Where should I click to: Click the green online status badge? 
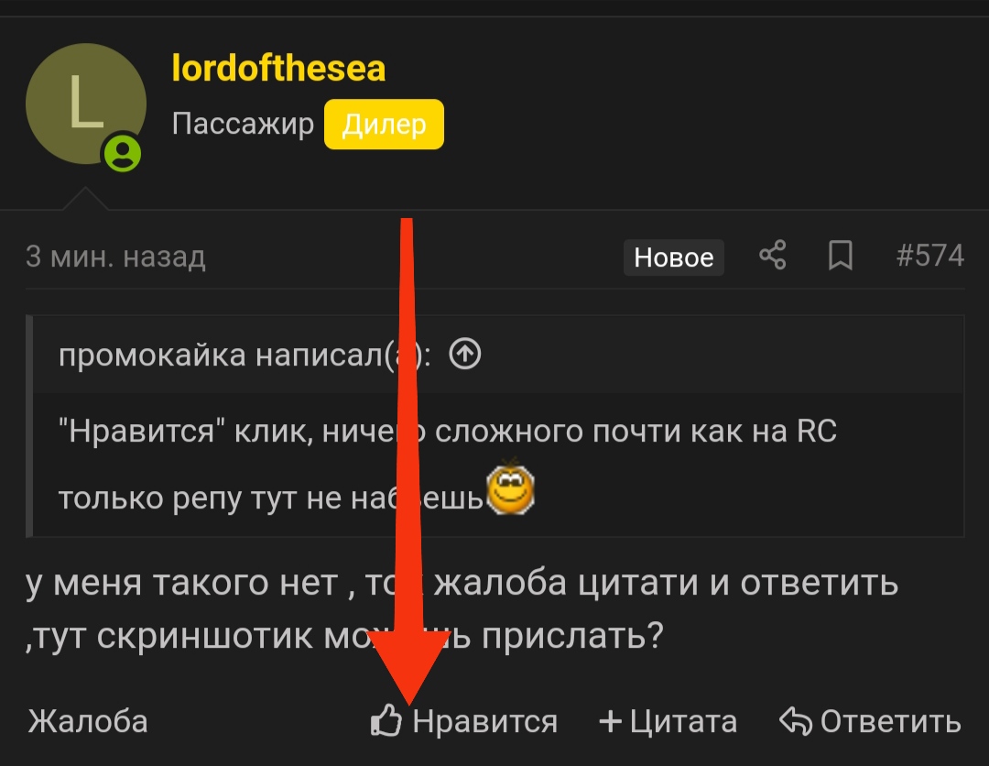[x=123, y=154]
